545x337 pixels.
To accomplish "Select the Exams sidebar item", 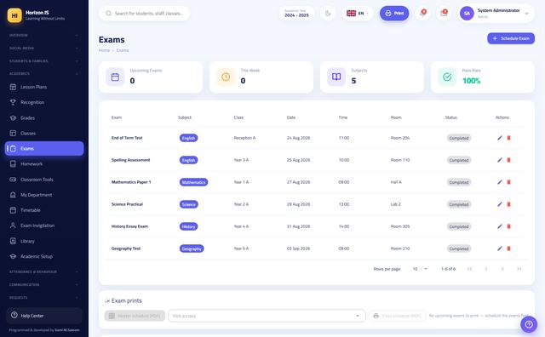I will click(x=44, y=149).
